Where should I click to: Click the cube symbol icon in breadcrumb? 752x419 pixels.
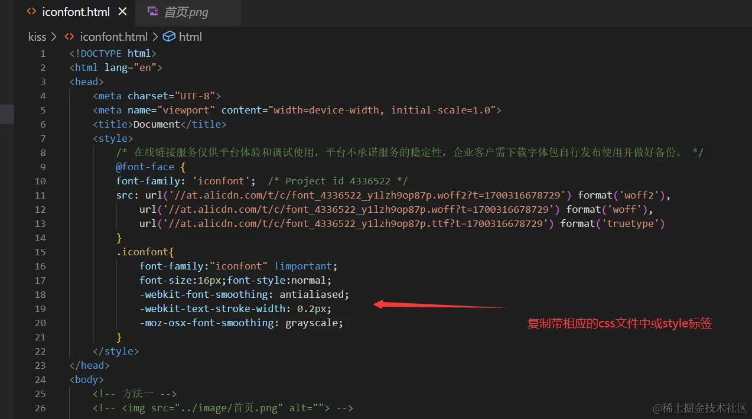[169, 37]
